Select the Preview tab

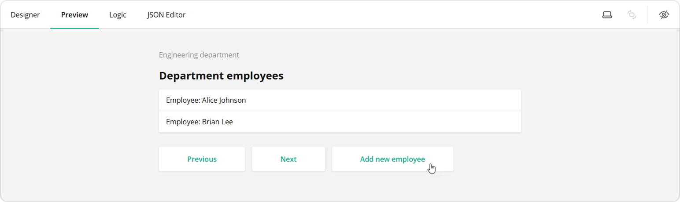pyautogui.click(x=74, y=15)
